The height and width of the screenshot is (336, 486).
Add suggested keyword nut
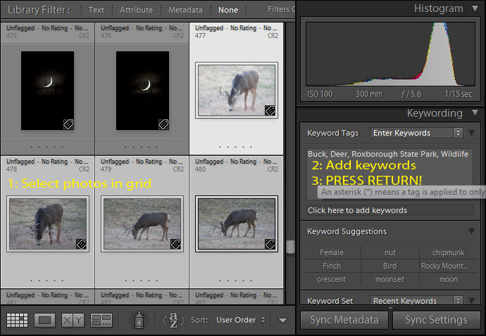(x=390, y=252)
